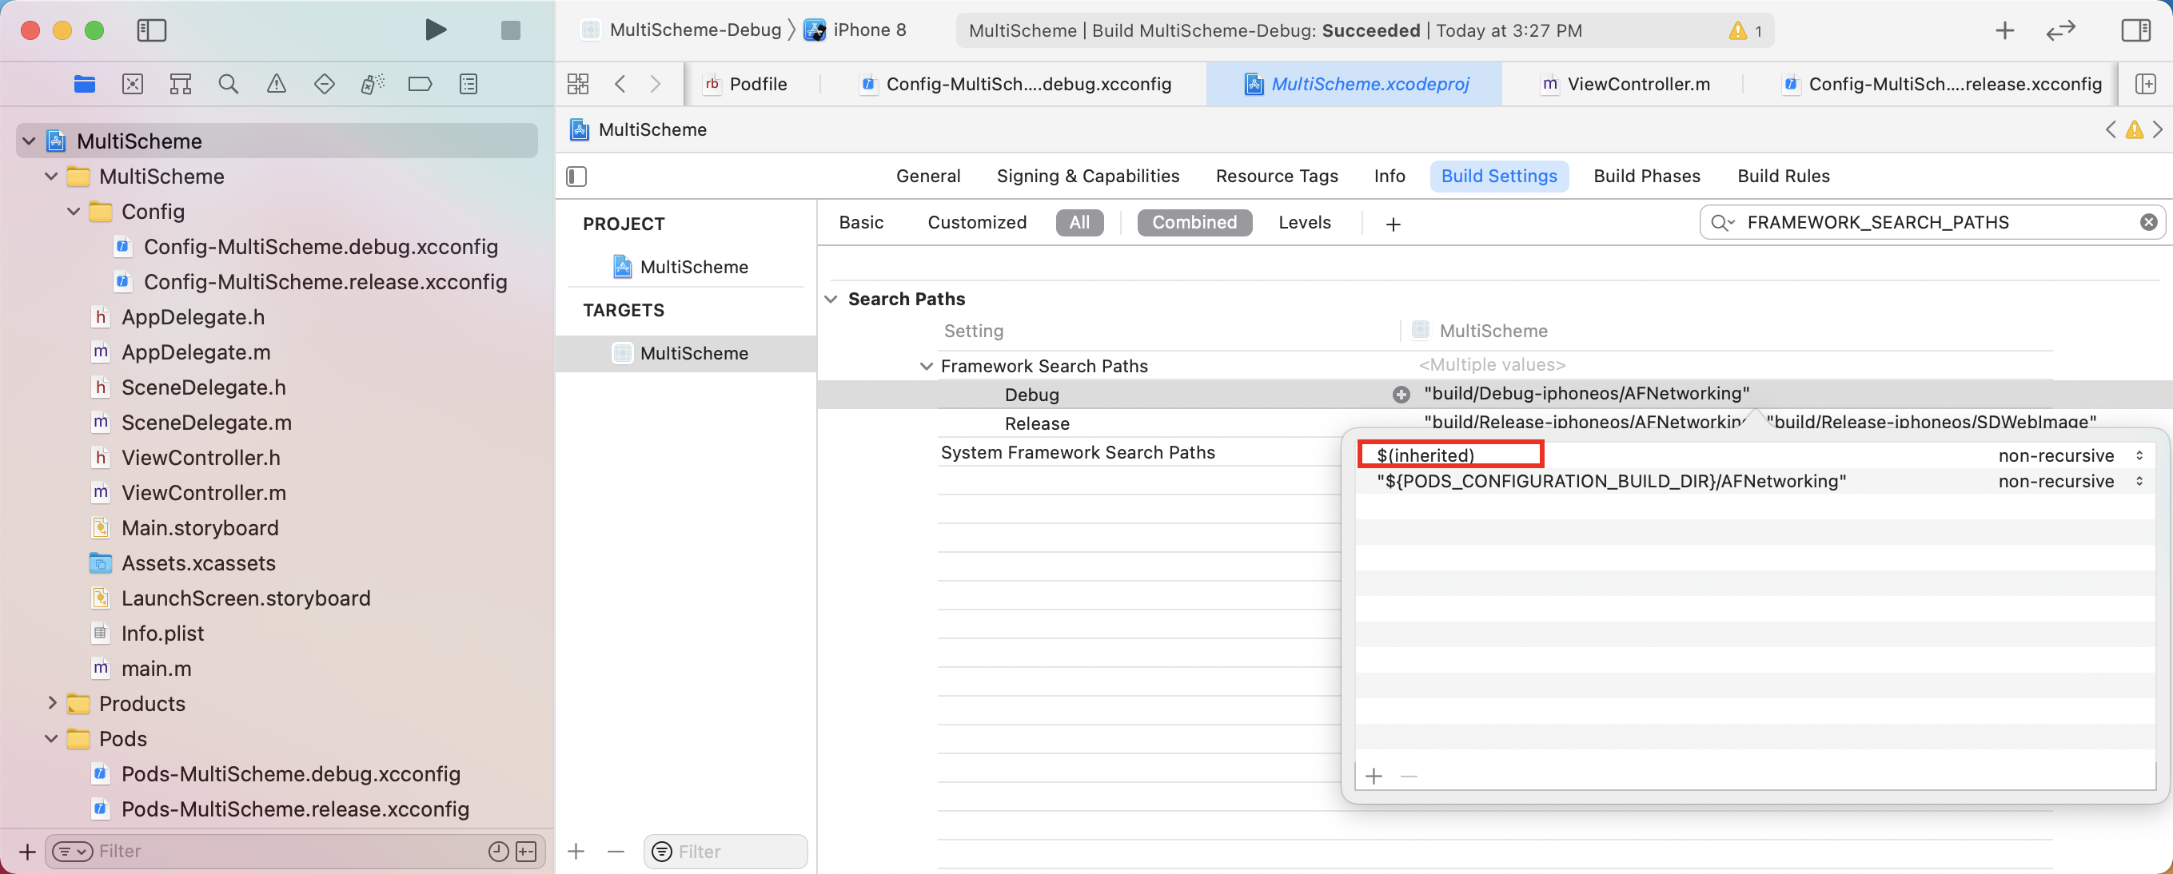Expand the Products folder
The width and height of the screenshot is (2173, 874).
point(51,703)
